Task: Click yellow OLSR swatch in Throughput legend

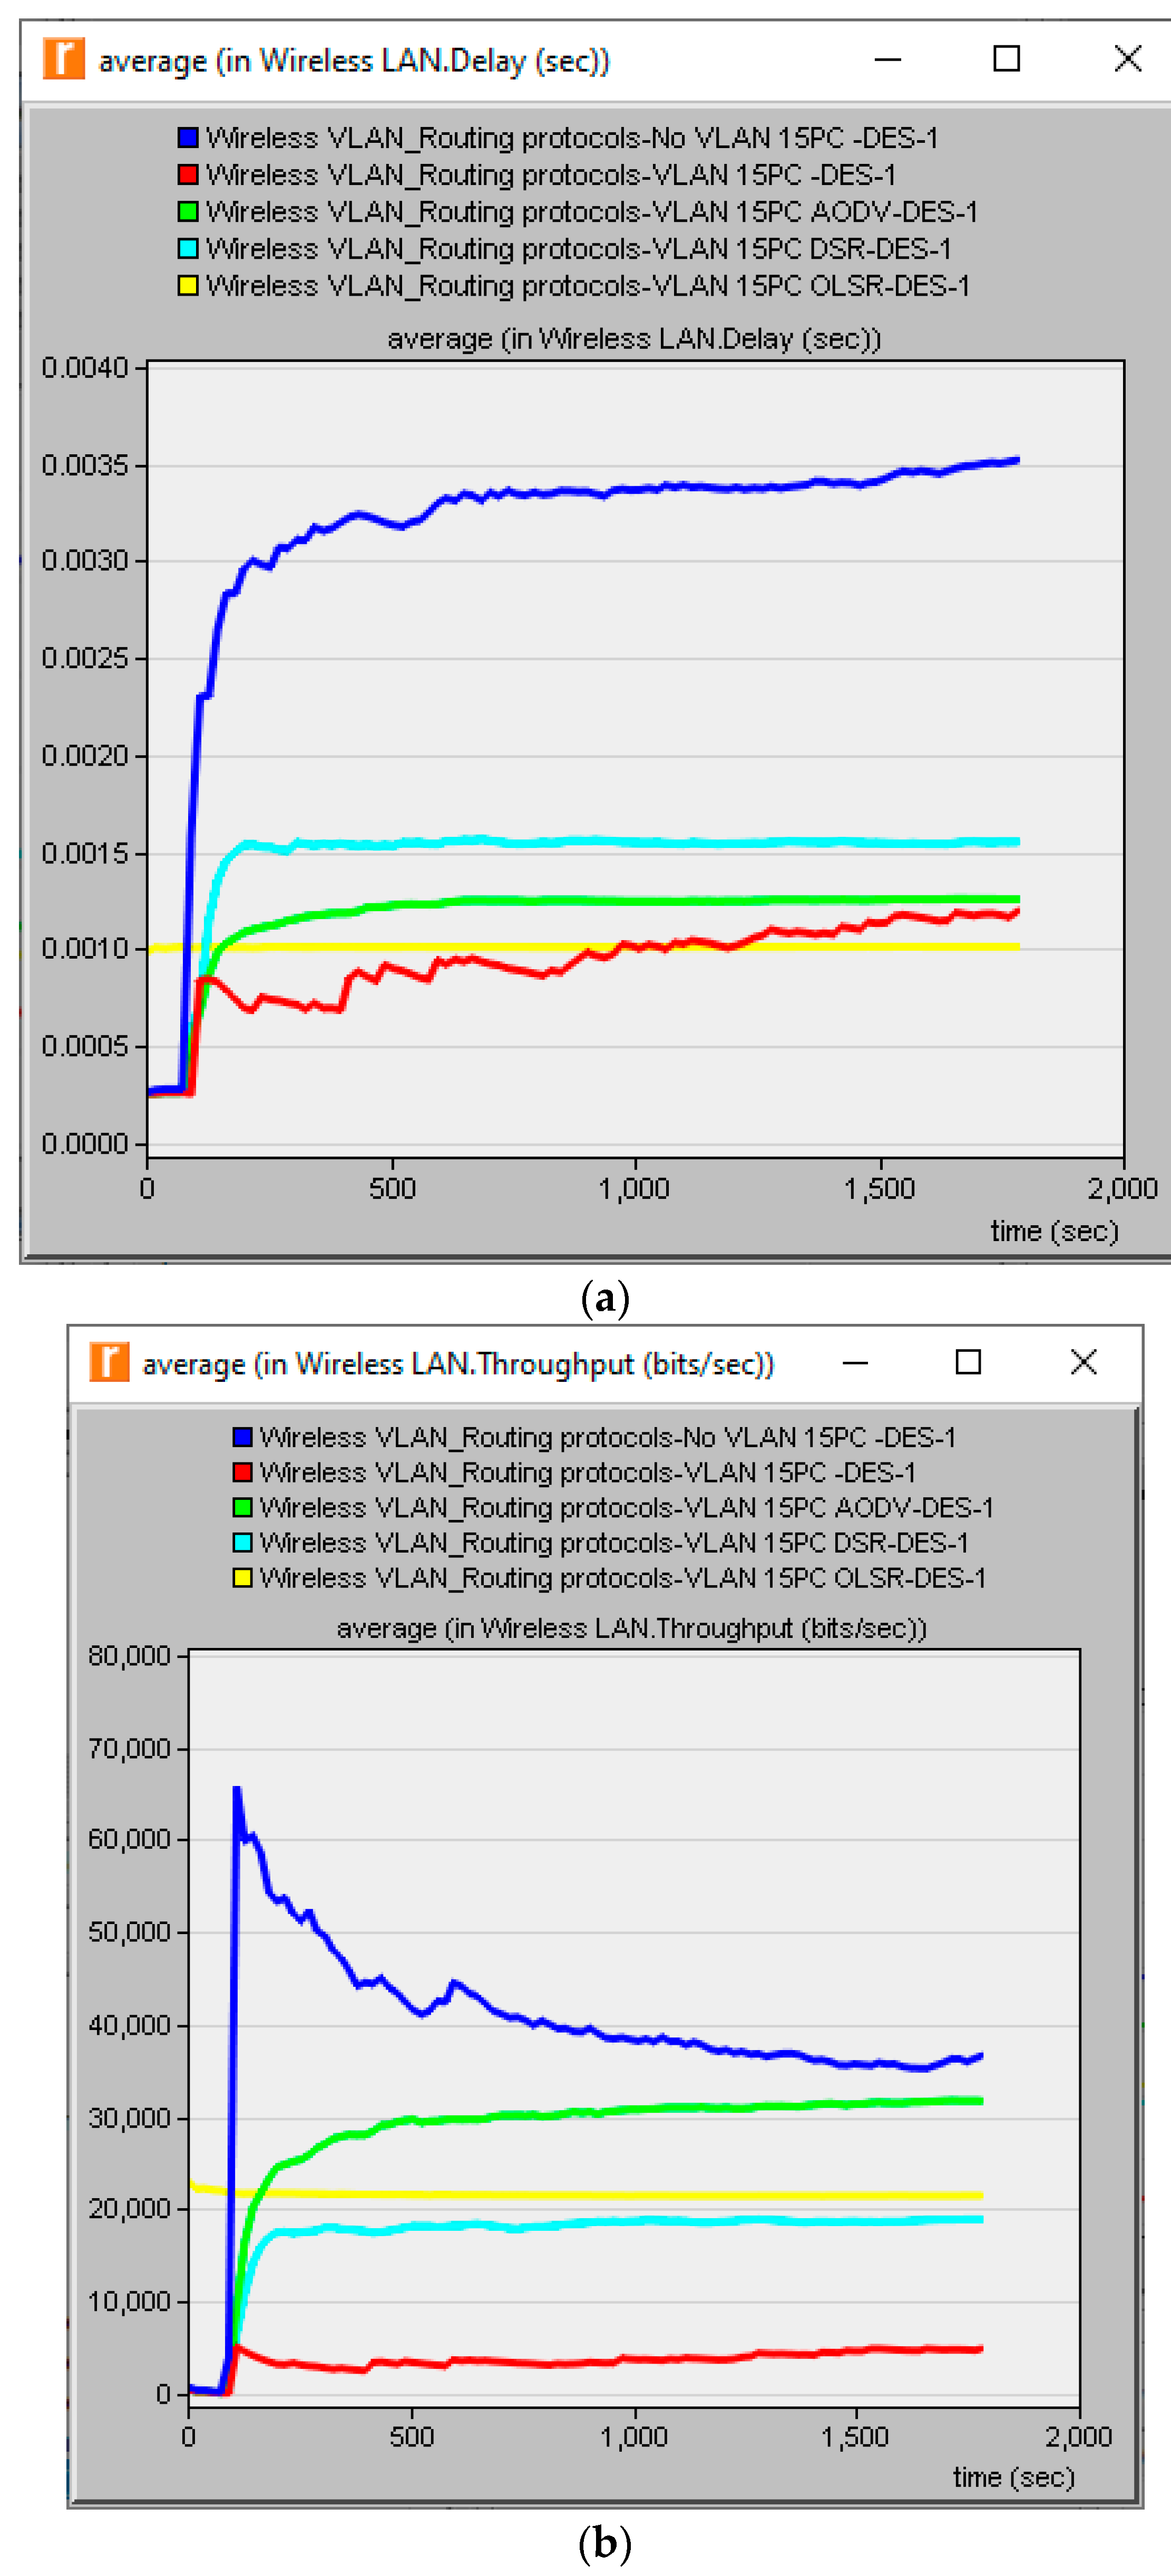Action: (242, 1577)
